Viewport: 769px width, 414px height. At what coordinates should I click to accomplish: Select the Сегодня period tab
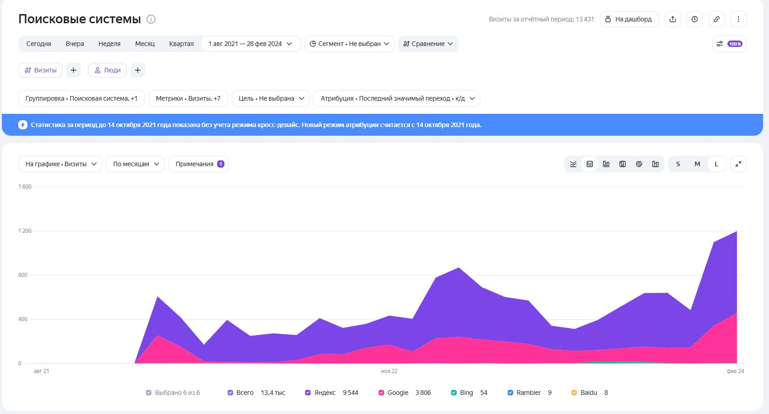pyautogui.click(x=39, y=44)
